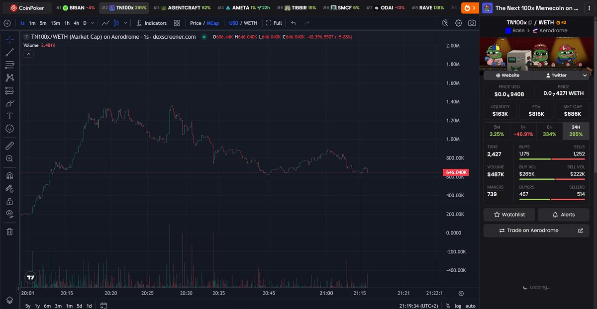The height and width of the screenshot is (309, 597).
Task: Open the go to date icon
Action: click(103, 306)
